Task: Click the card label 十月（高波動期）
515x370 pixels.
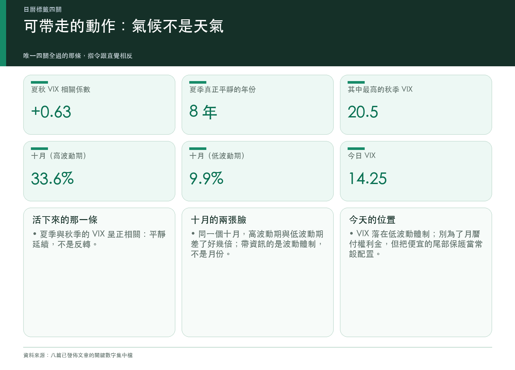Action: coord(59,156)
